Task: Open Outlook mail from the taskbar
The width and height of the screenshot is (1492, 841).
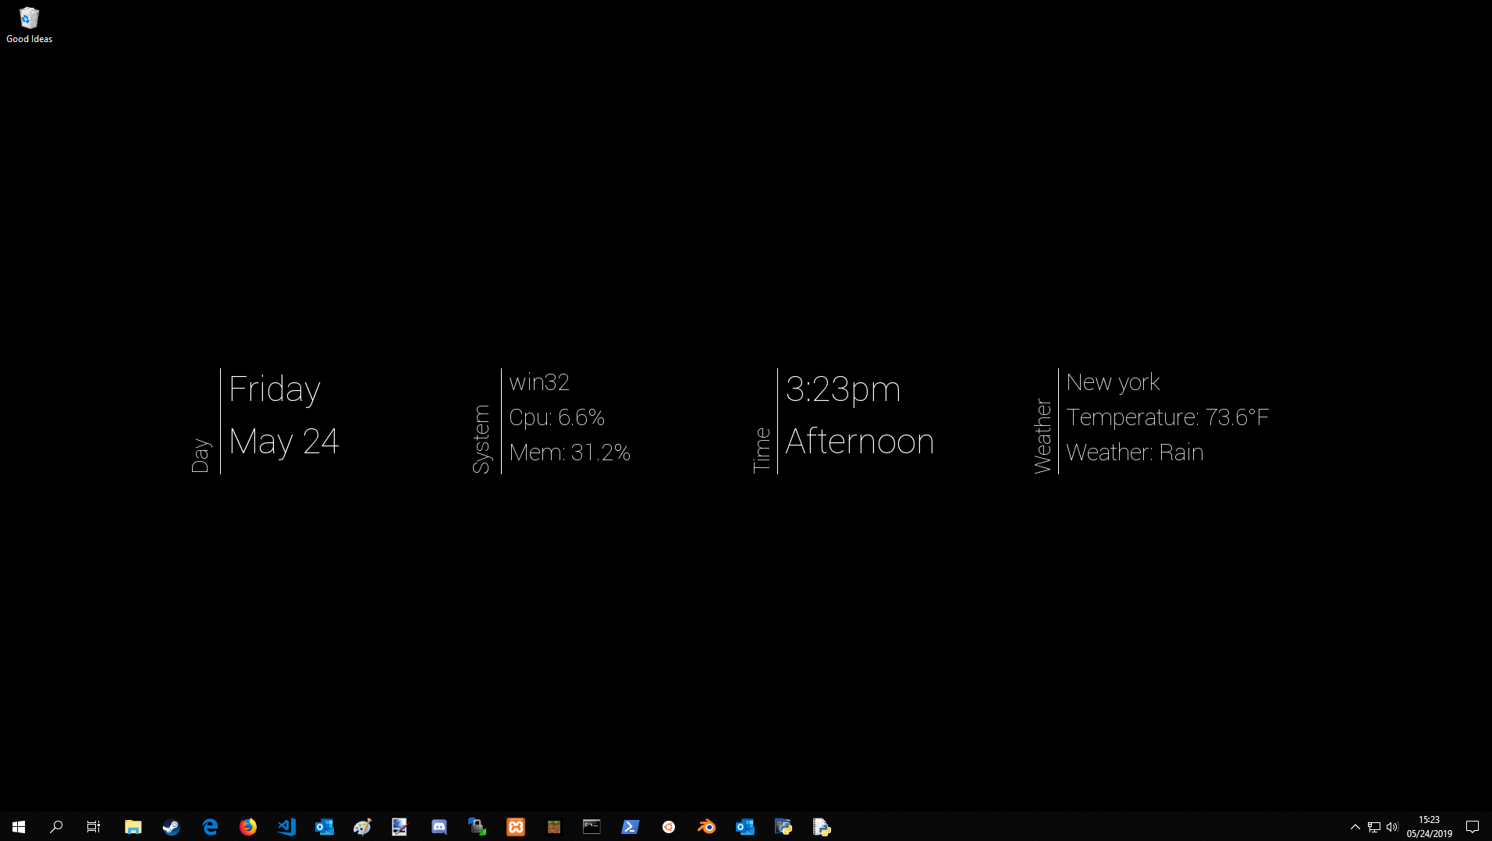Action: [325, 827]
